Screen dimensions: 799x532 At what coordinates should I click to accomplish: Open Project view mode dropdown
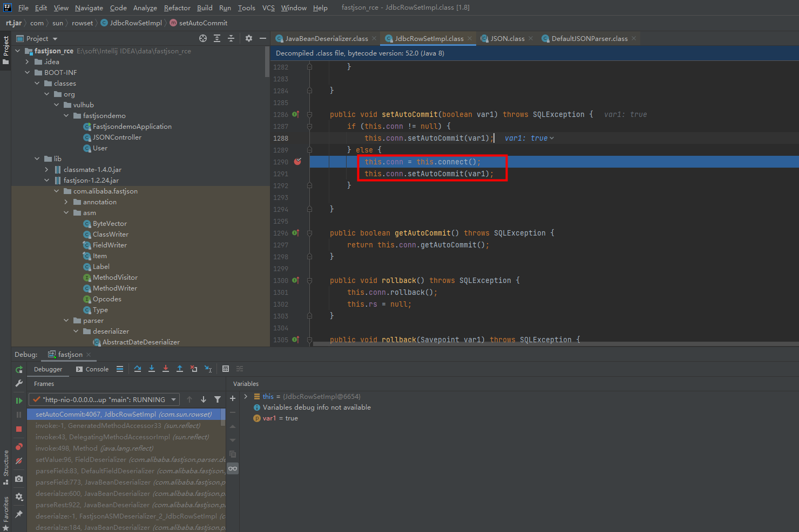[55, 39]
